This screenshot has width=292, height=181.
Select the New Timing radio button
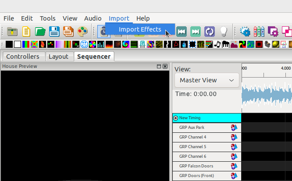click(176, 118)
